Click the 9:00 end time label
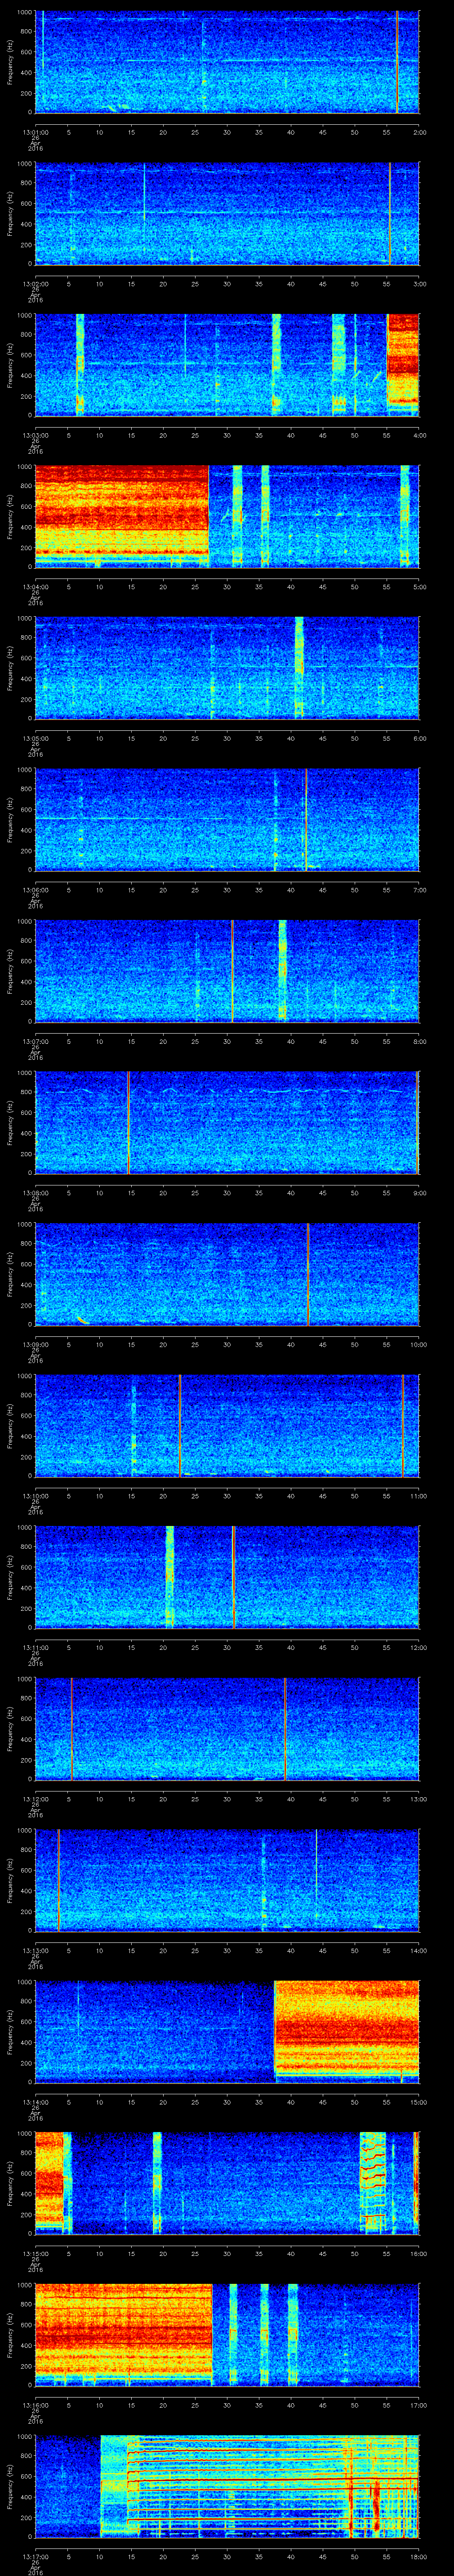Viewport: 454px width, 2576px height. point(419,1193)
